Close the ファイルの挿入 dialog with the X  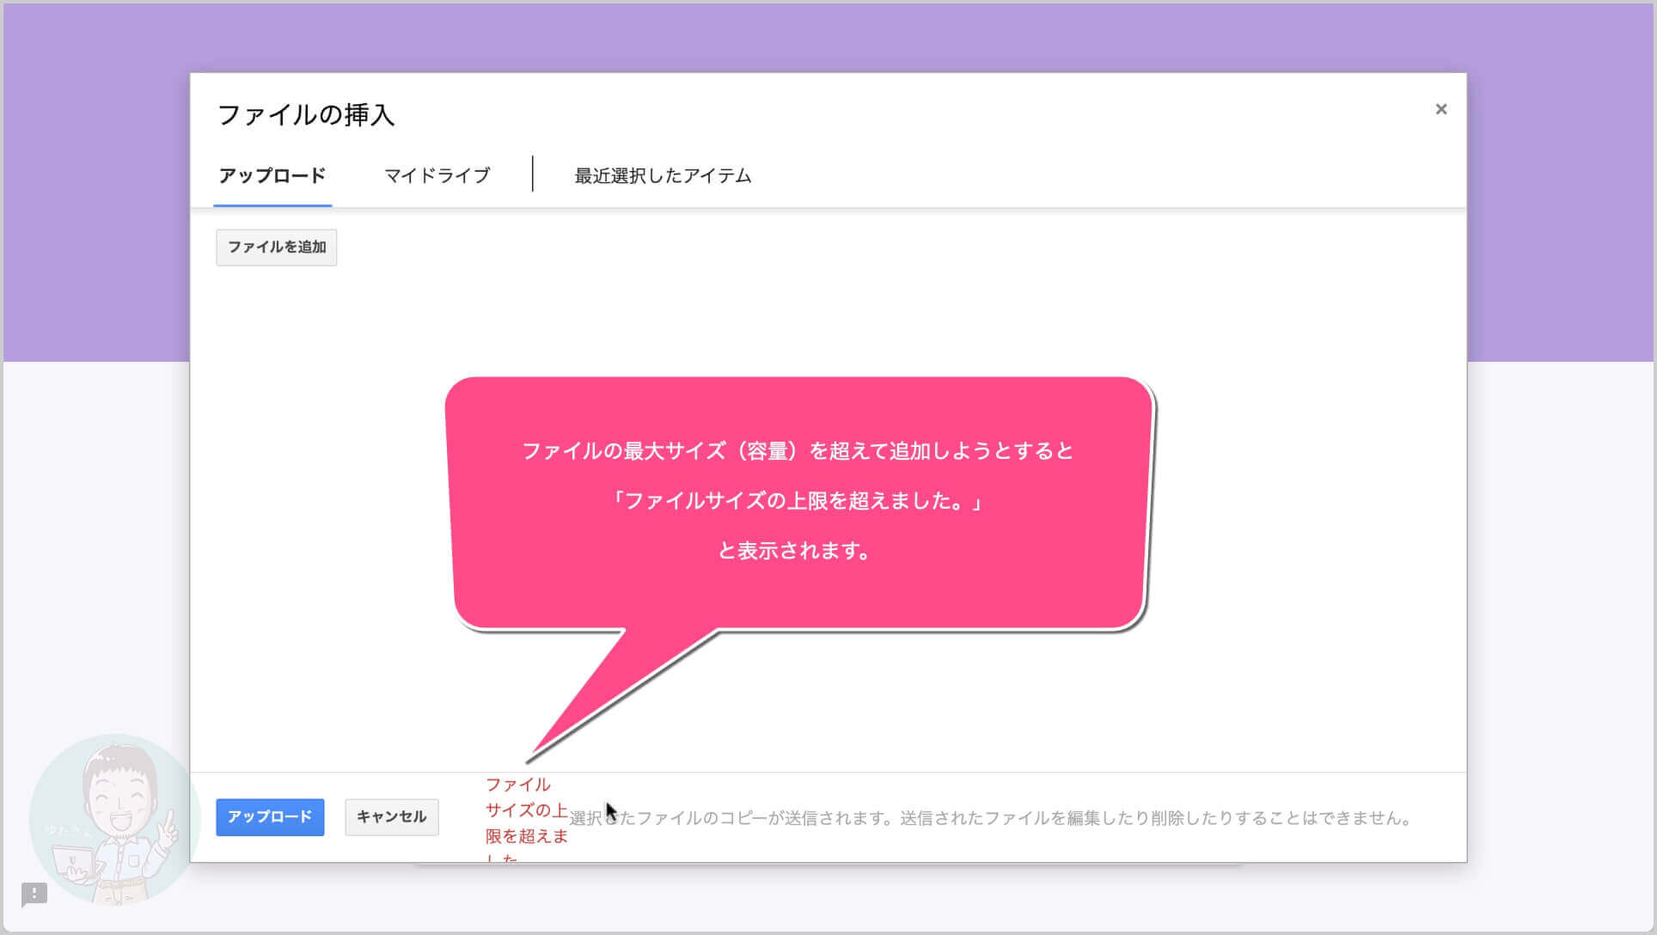point(1441,109)
